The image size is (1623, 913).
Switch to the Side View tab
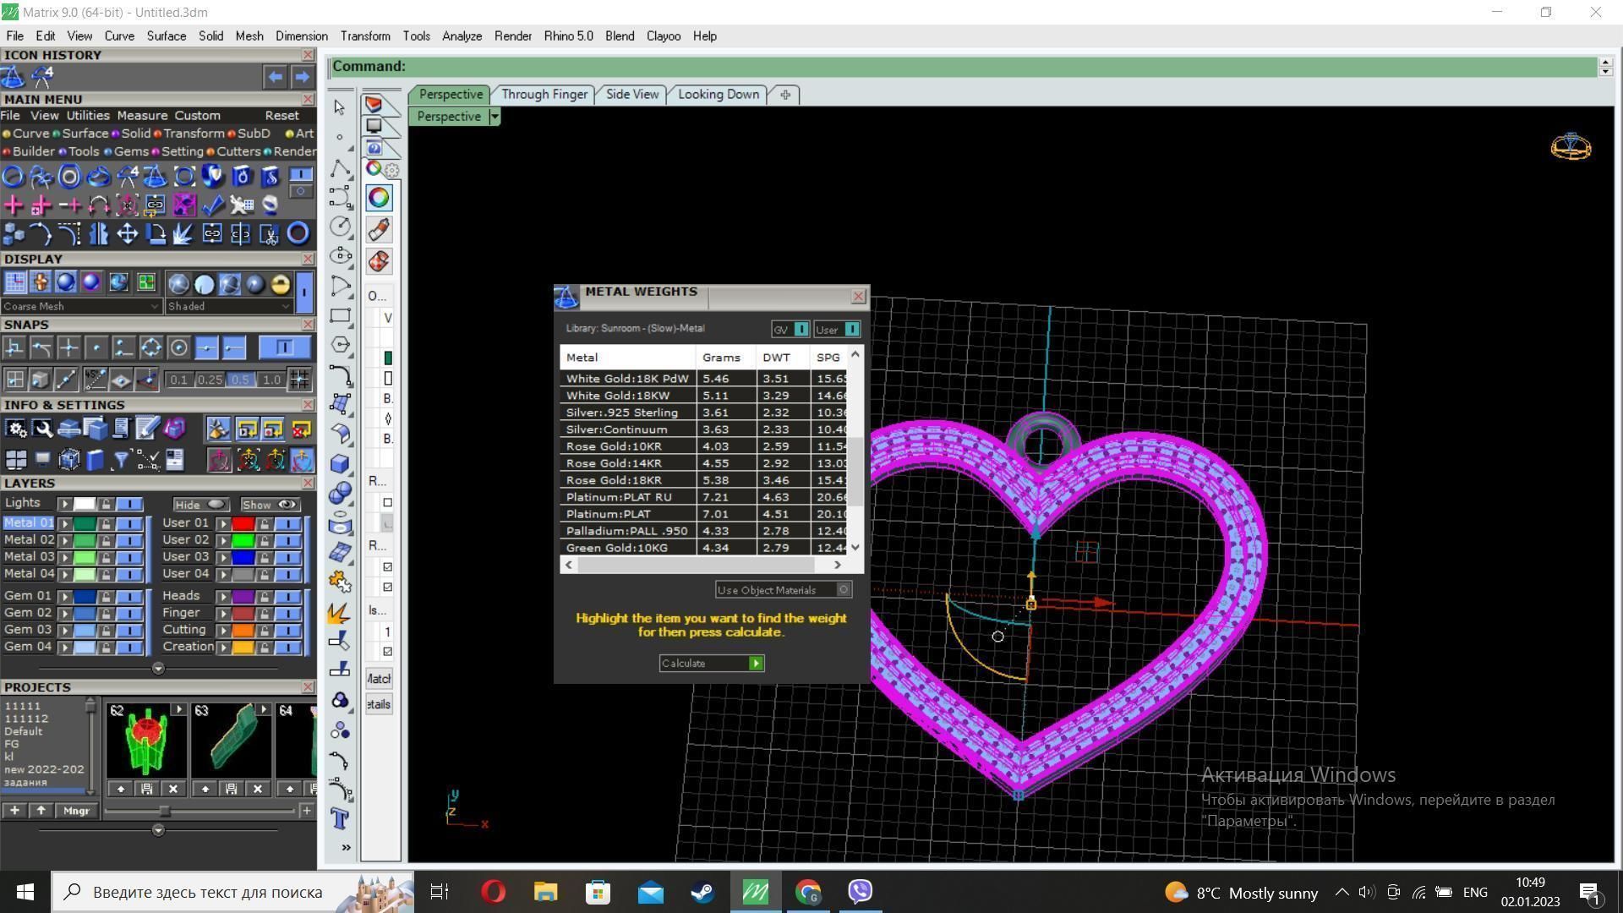(x=631, y=95)
